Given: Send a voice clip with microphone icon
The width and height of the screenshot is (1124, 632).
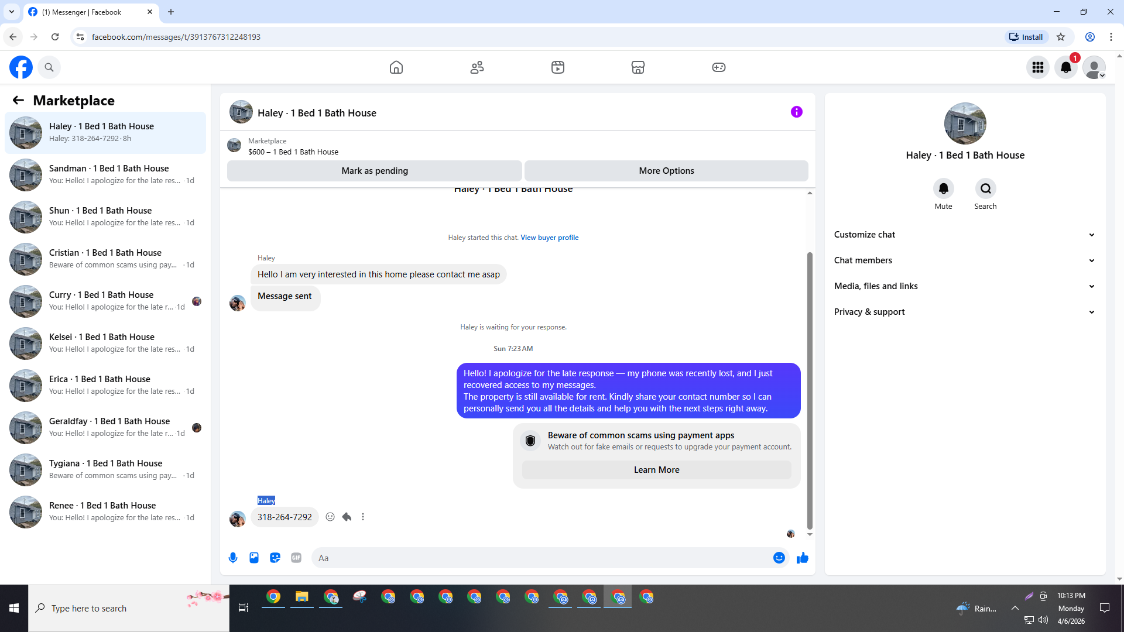Looking at the screenshot, I should click(233, 558).
